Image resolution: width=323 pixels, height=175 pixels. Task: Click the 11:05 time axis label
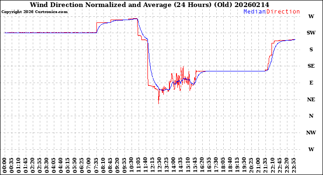tap(138, 166)
